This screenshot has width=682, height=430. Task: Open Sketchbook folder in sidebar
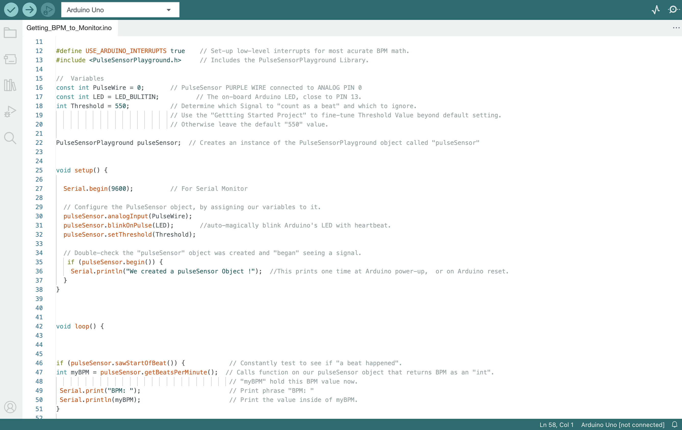[x=10, y=33]
